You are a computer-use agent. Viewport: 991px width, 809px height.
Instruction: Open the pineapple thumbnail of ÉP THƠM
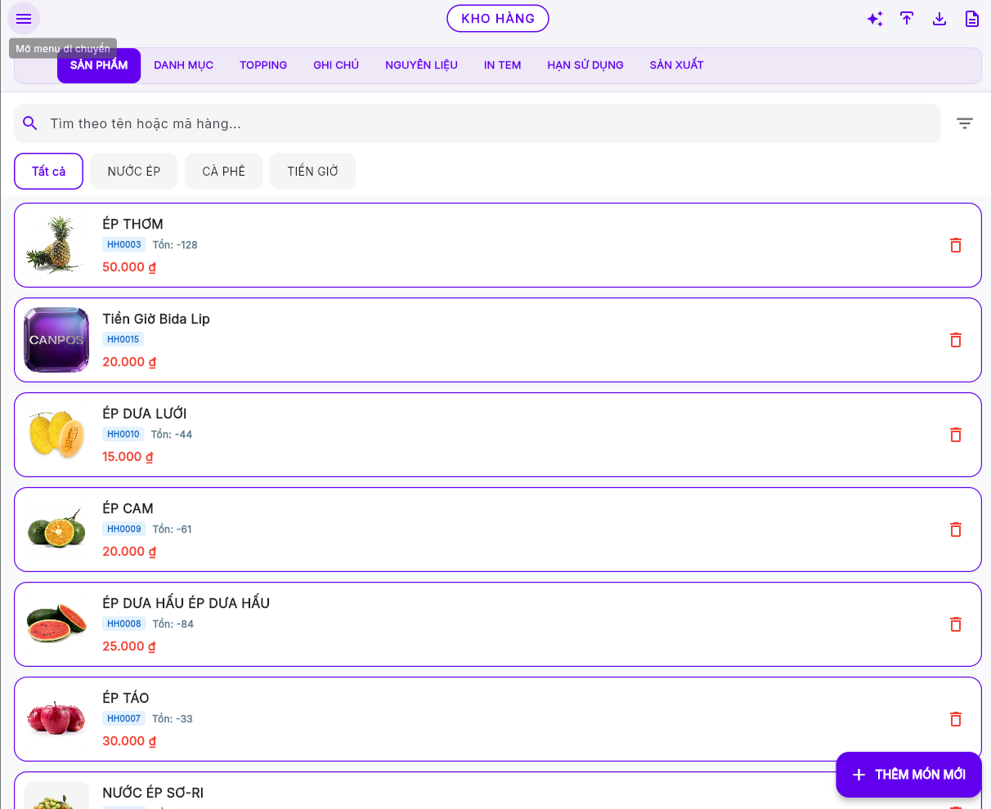point(56,245)
